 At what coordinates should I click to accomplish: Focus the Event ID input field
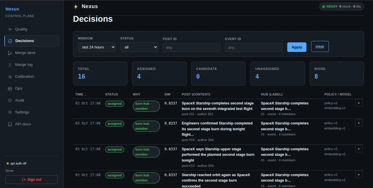pos(254,47)
